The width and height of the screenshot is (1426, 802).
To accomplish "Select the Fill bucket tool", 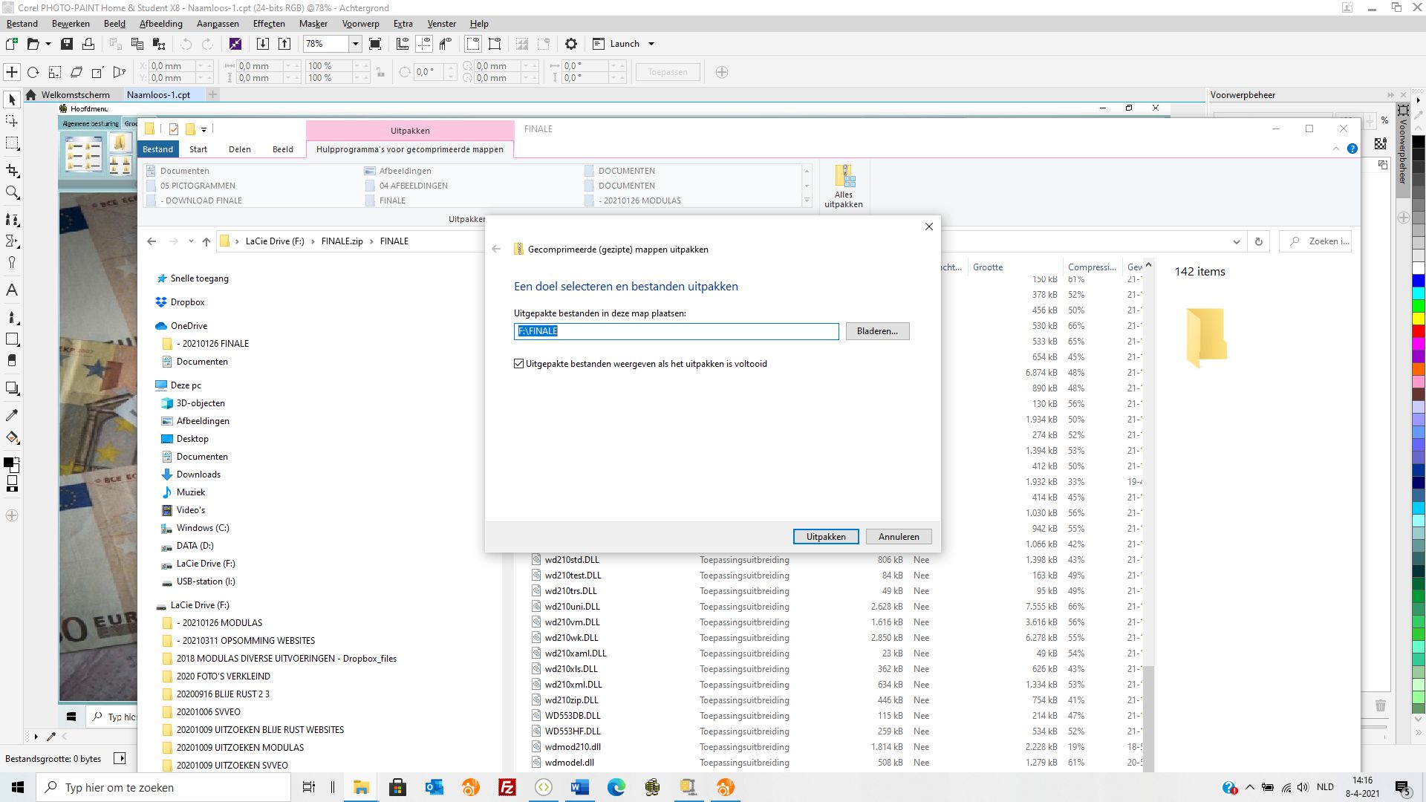I will 12,437.
